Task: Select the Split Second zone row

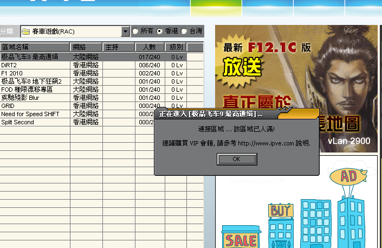Action: pos(77,122)
